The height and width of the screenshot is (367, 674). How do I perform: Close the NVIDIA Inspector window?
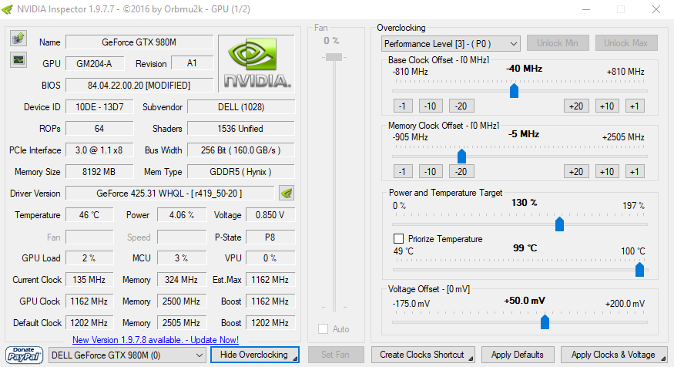point(656,9)
